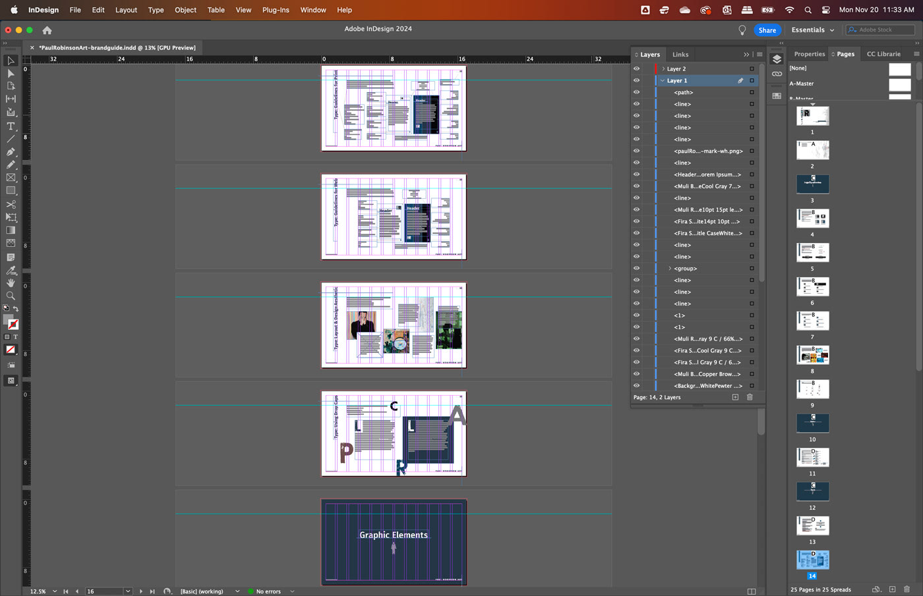Click the Home icon in the app bar
Viewport: 923px width, 596px height.
47,30
